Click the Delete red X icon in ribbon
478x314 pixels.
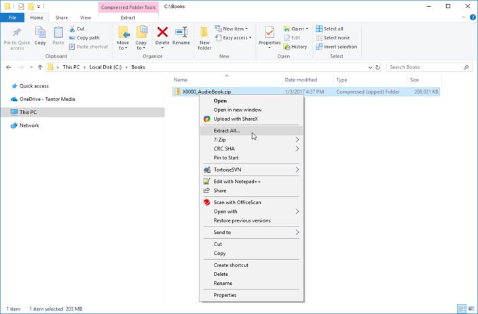(162, 33)
